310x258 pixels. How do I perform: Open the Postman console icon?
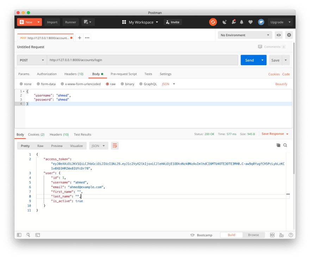coord(38,235)
